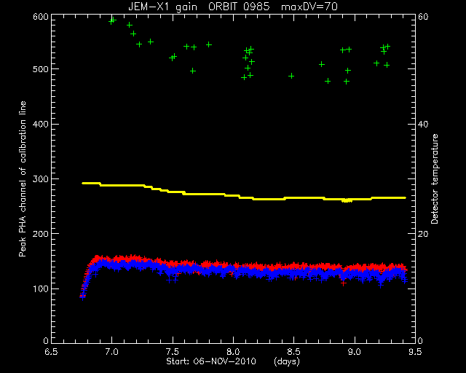Select the Detector temperature axis label

[435, 178]
